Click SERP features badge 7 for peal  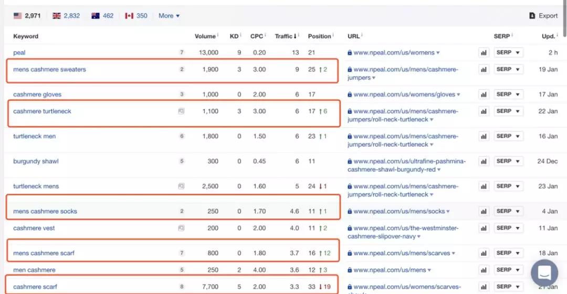[182, 52]
